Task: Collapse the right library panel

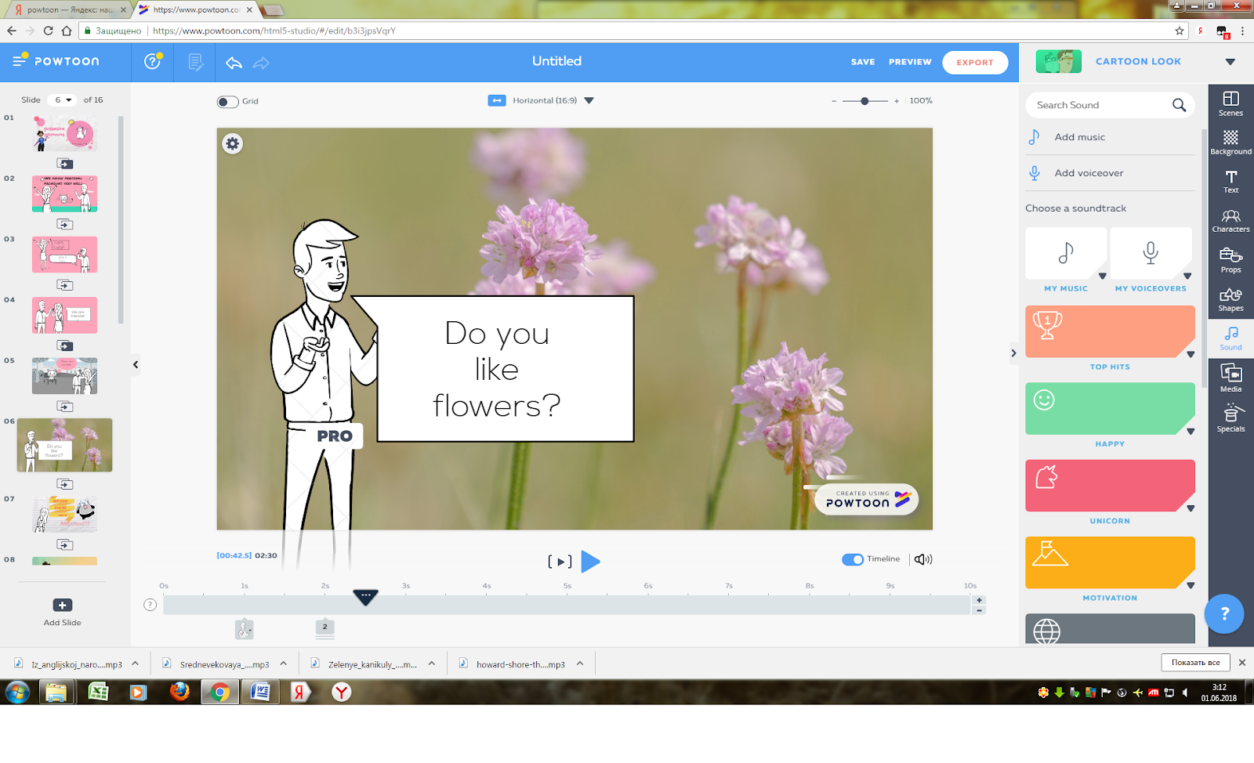Action: tap(1013, 353)
